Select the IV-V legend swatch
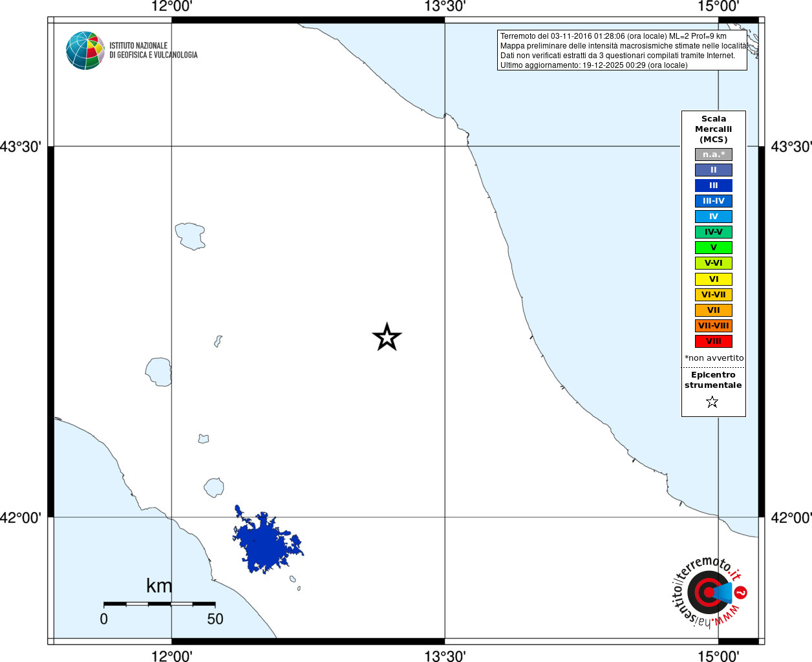Screen dimensions: 812x662 (714, 232)
